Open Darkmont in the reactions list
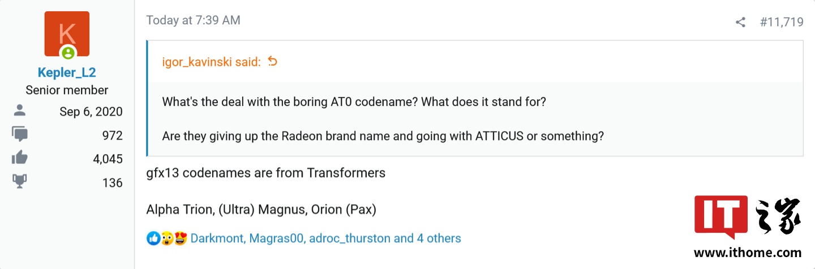 [218, 238]
